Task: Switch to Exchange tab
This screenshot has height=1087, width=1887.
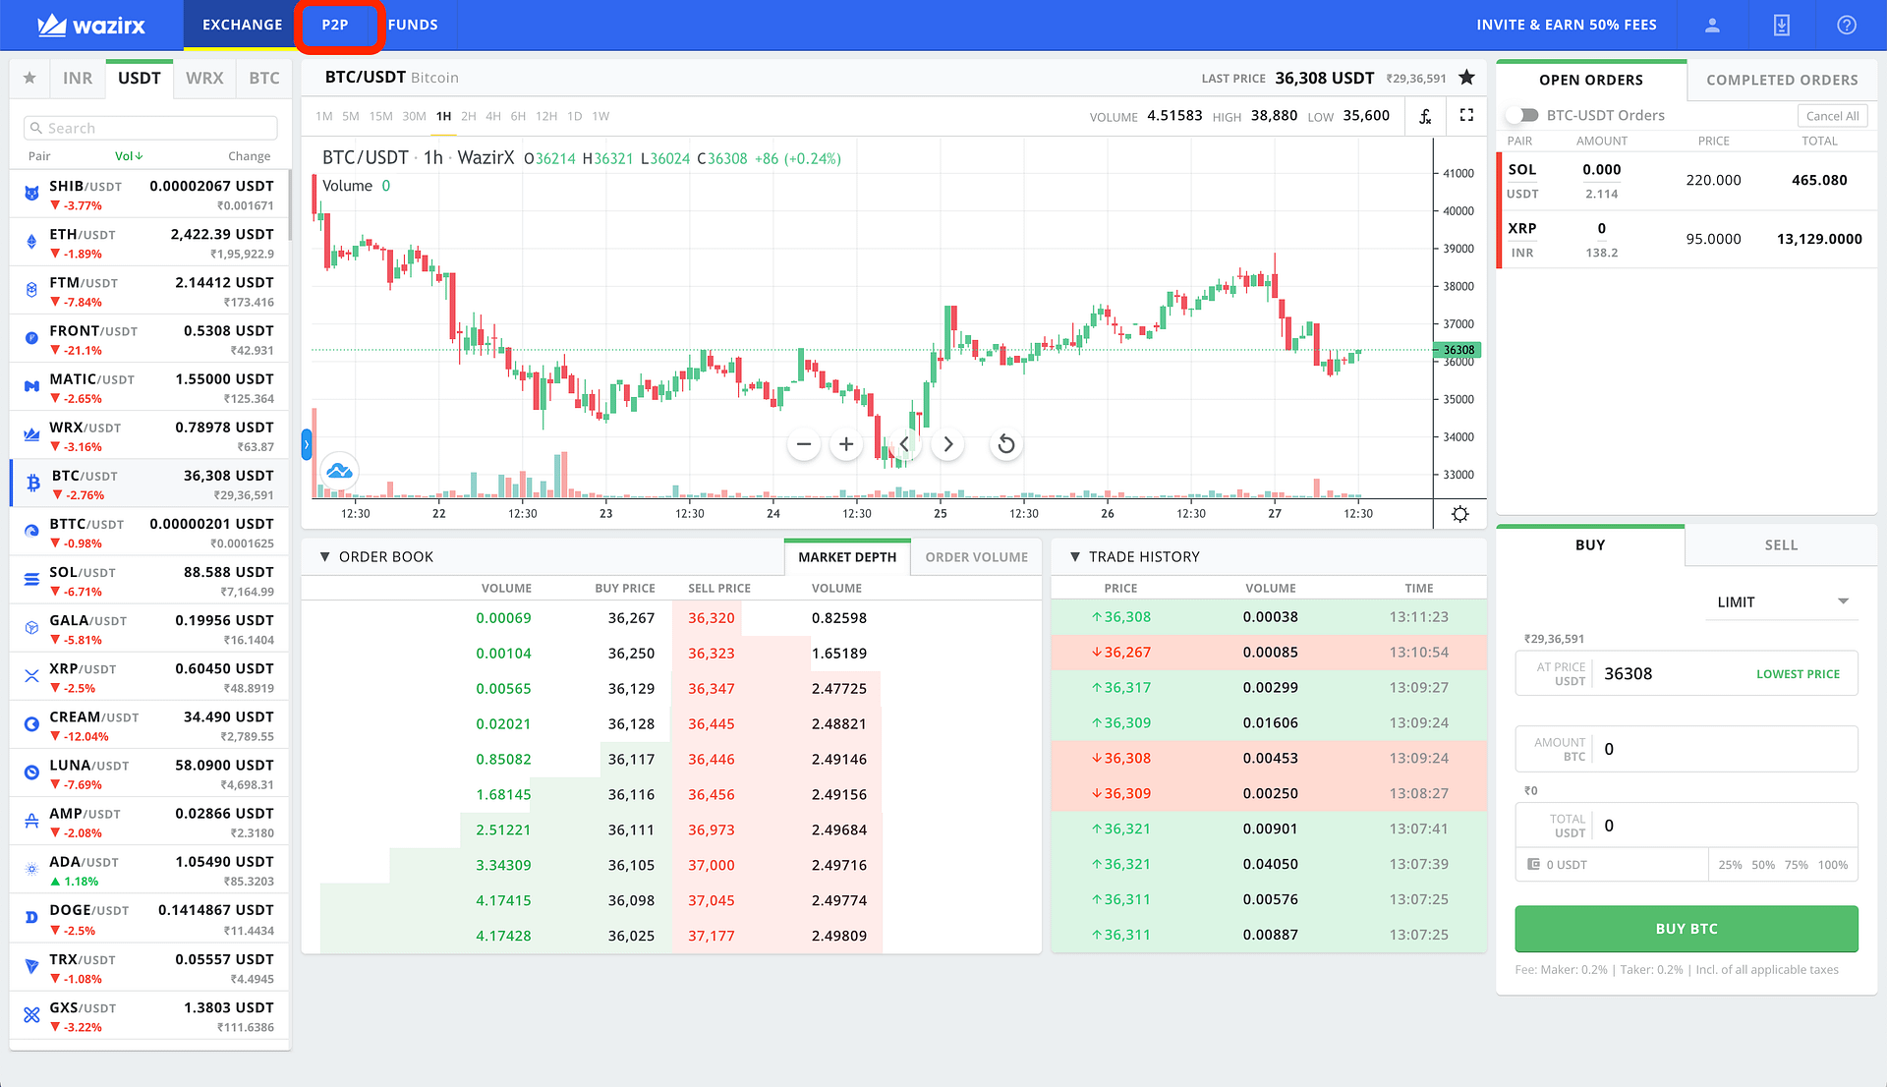Action: [x=242, y=25]
